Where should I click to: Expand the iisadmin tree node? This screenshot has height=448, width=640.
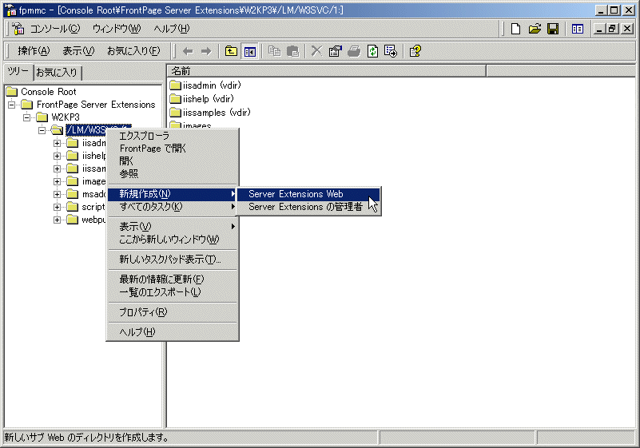coord(58,143)
